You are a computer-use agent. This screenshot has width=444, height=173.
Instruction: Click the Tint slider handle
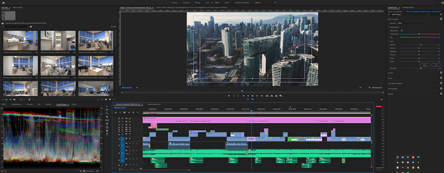[x=419, y=37]
